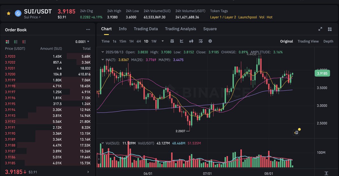Toggle the favorite star for SUI/USDT
The width and height of the screenshot is (339, 176).
[9, 13]
